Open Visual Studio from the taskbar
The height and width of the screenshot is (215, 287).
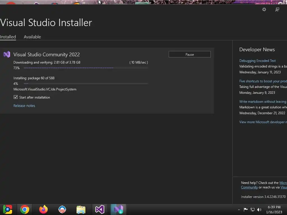click(100, 209)
